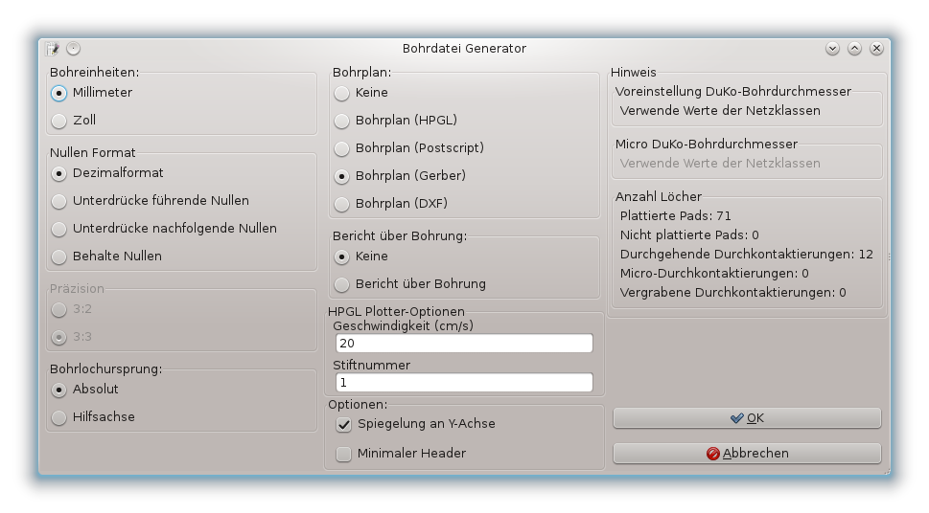
Task: Choose Behalte Nullen option
Action: point(106,256)
